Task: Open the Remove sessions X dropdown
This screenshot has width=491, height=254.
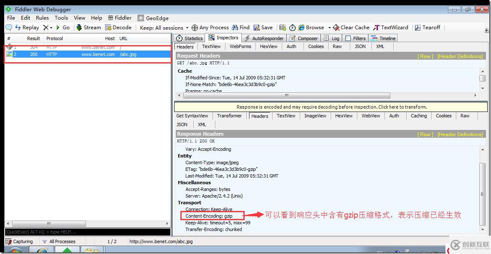Action: [48, 28]
